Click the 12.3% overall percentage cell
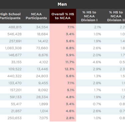The width and height of the screenshot is (125, 122). pos(70,69)
